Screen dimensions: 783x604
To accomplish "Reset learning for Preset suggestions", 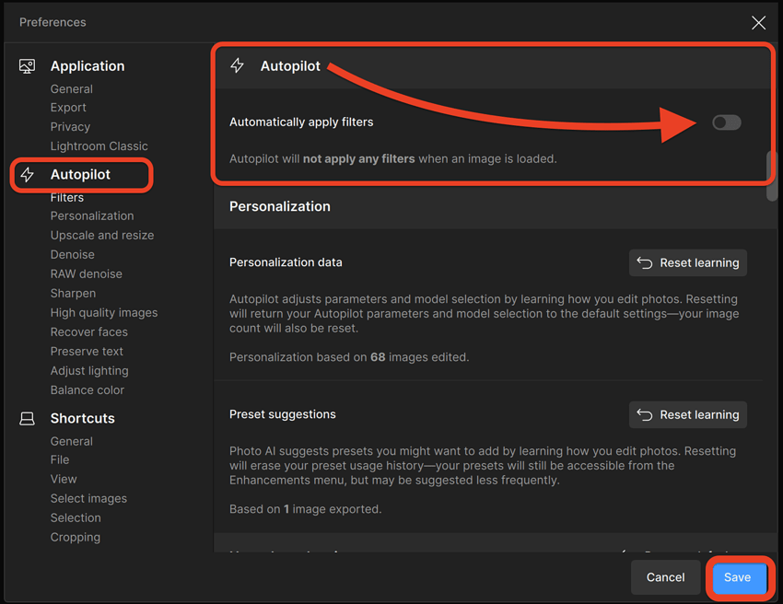I will pyautogui.click(x=688, y=415).
